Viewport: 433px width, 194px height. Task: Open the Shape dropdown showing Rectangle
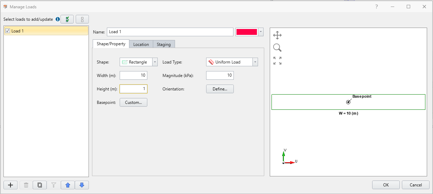coord(139,62)
